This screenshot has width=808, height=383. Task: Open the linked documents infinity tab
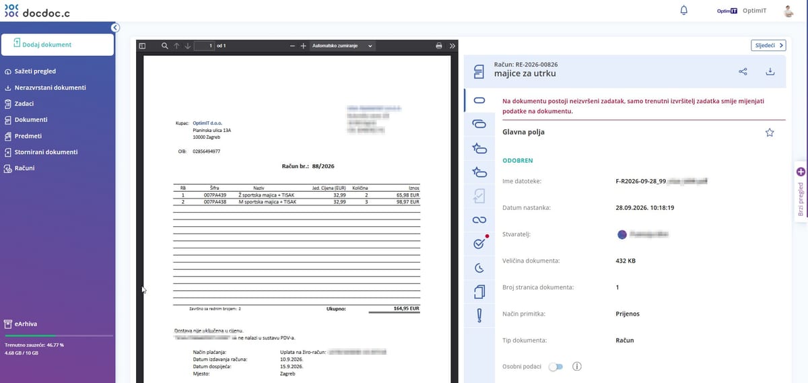(479, 220)
